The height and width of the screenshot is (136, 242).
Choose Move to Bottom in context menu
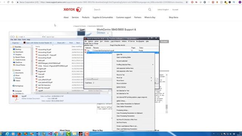pyautogui.click(x=121, y=83)
